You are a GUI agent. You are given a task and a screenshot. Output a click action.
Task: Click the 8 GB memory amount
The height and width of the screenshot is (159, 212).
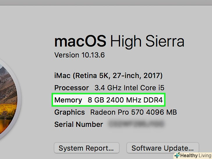pyautogui.click(x=96, y=100)
